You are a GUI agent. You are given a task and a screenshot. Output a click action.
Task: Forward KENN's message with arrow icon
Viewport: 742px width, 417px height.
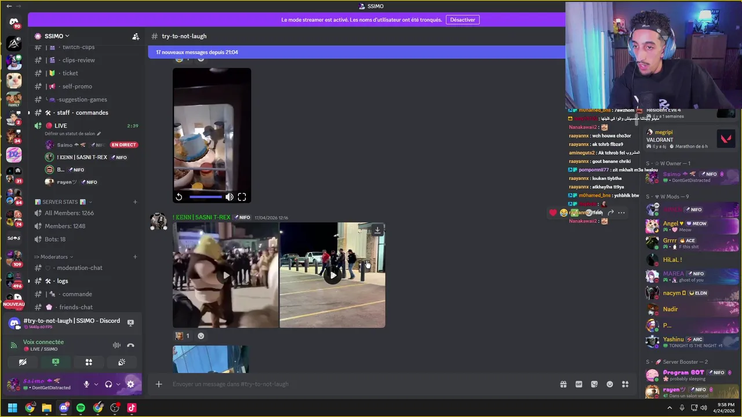click(610, 213)
